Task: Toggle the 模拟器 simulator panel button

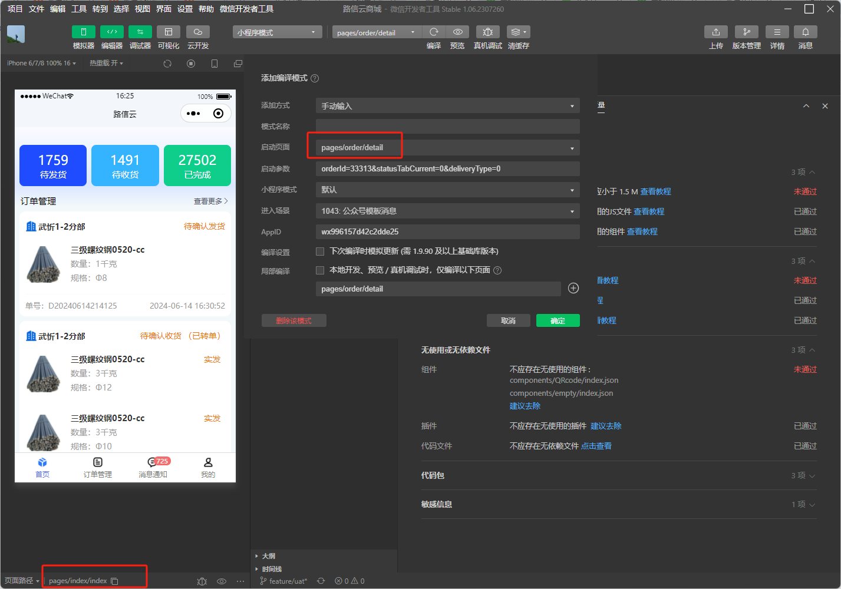Action: [84, 32]
